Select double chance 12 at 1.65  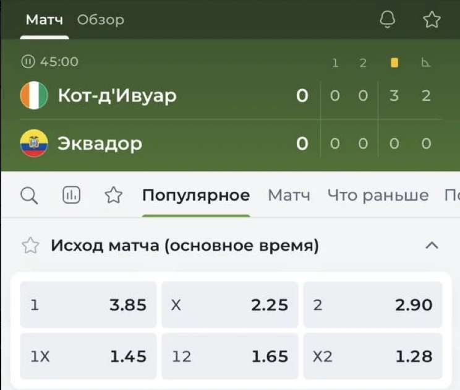coord(230,356)
